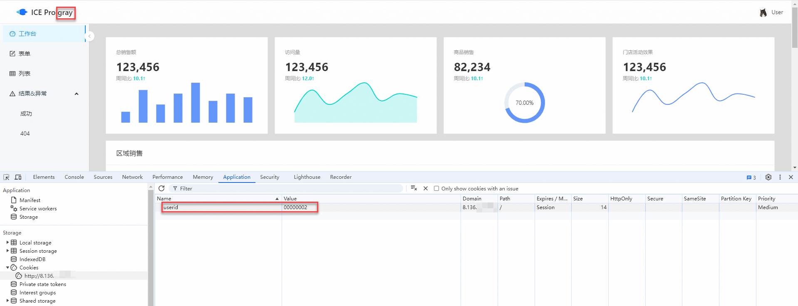The width and height of the screenshot is (798, 306).
Task: Expand the Local storage tree arrow
Action: tap(7, 242)
